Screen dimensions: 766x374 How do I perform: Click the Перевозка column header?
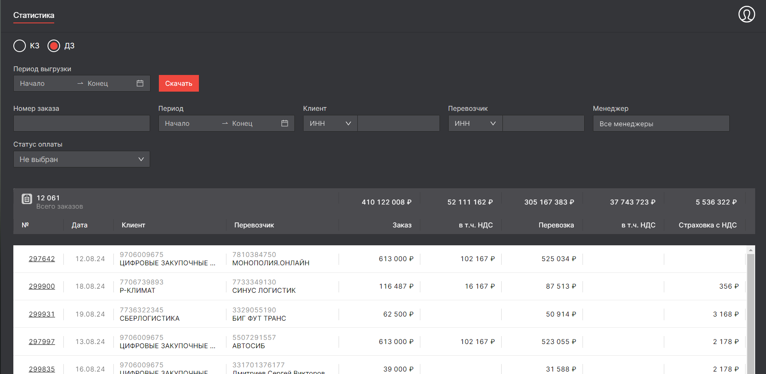pyautogui.click(x=556, y=225)
